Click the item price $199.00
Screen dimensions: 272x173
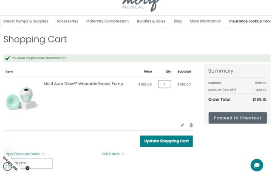(x=145, y=84)
